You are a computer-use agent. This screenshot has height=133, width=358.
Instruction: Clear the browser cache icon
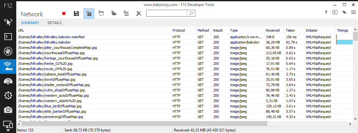[x=101, y=13]
